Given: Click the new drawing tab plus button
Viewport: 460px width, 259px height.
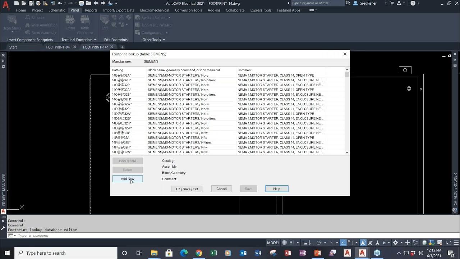Looking at the screenshot, I should [122, 47].
